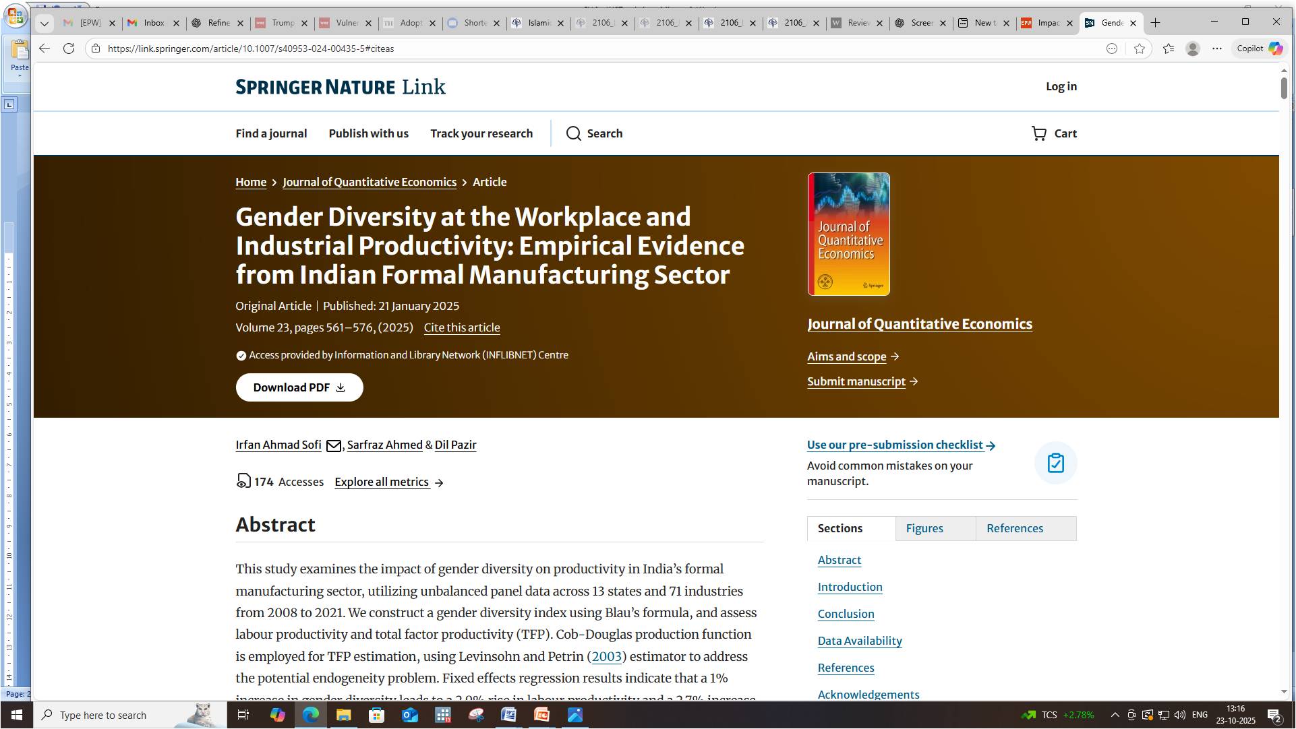Image resolution: width=1296 pixels, height=729 pixels.
Task: Open the shopping Cart icon
Action: 1038,133
